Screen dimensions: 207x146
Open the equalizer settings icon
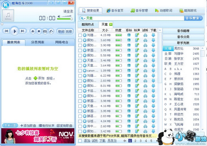[45, 31]
